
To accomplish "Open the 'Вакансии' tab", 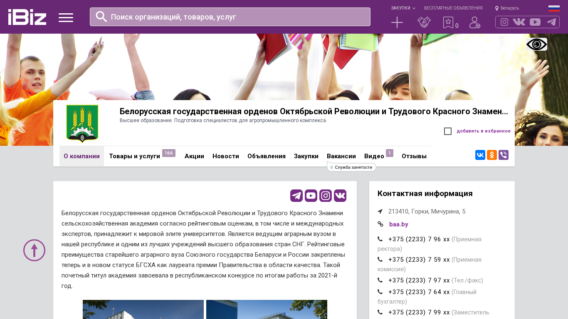I will tap(341, 156).
